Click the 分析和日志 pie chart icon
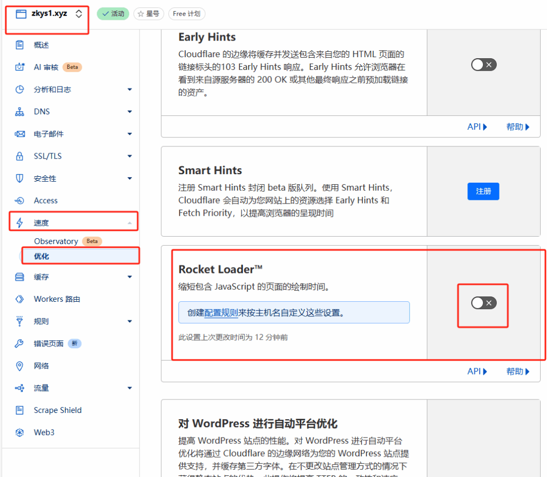Screen dimensions: 547x477 (x=20, y=89)
